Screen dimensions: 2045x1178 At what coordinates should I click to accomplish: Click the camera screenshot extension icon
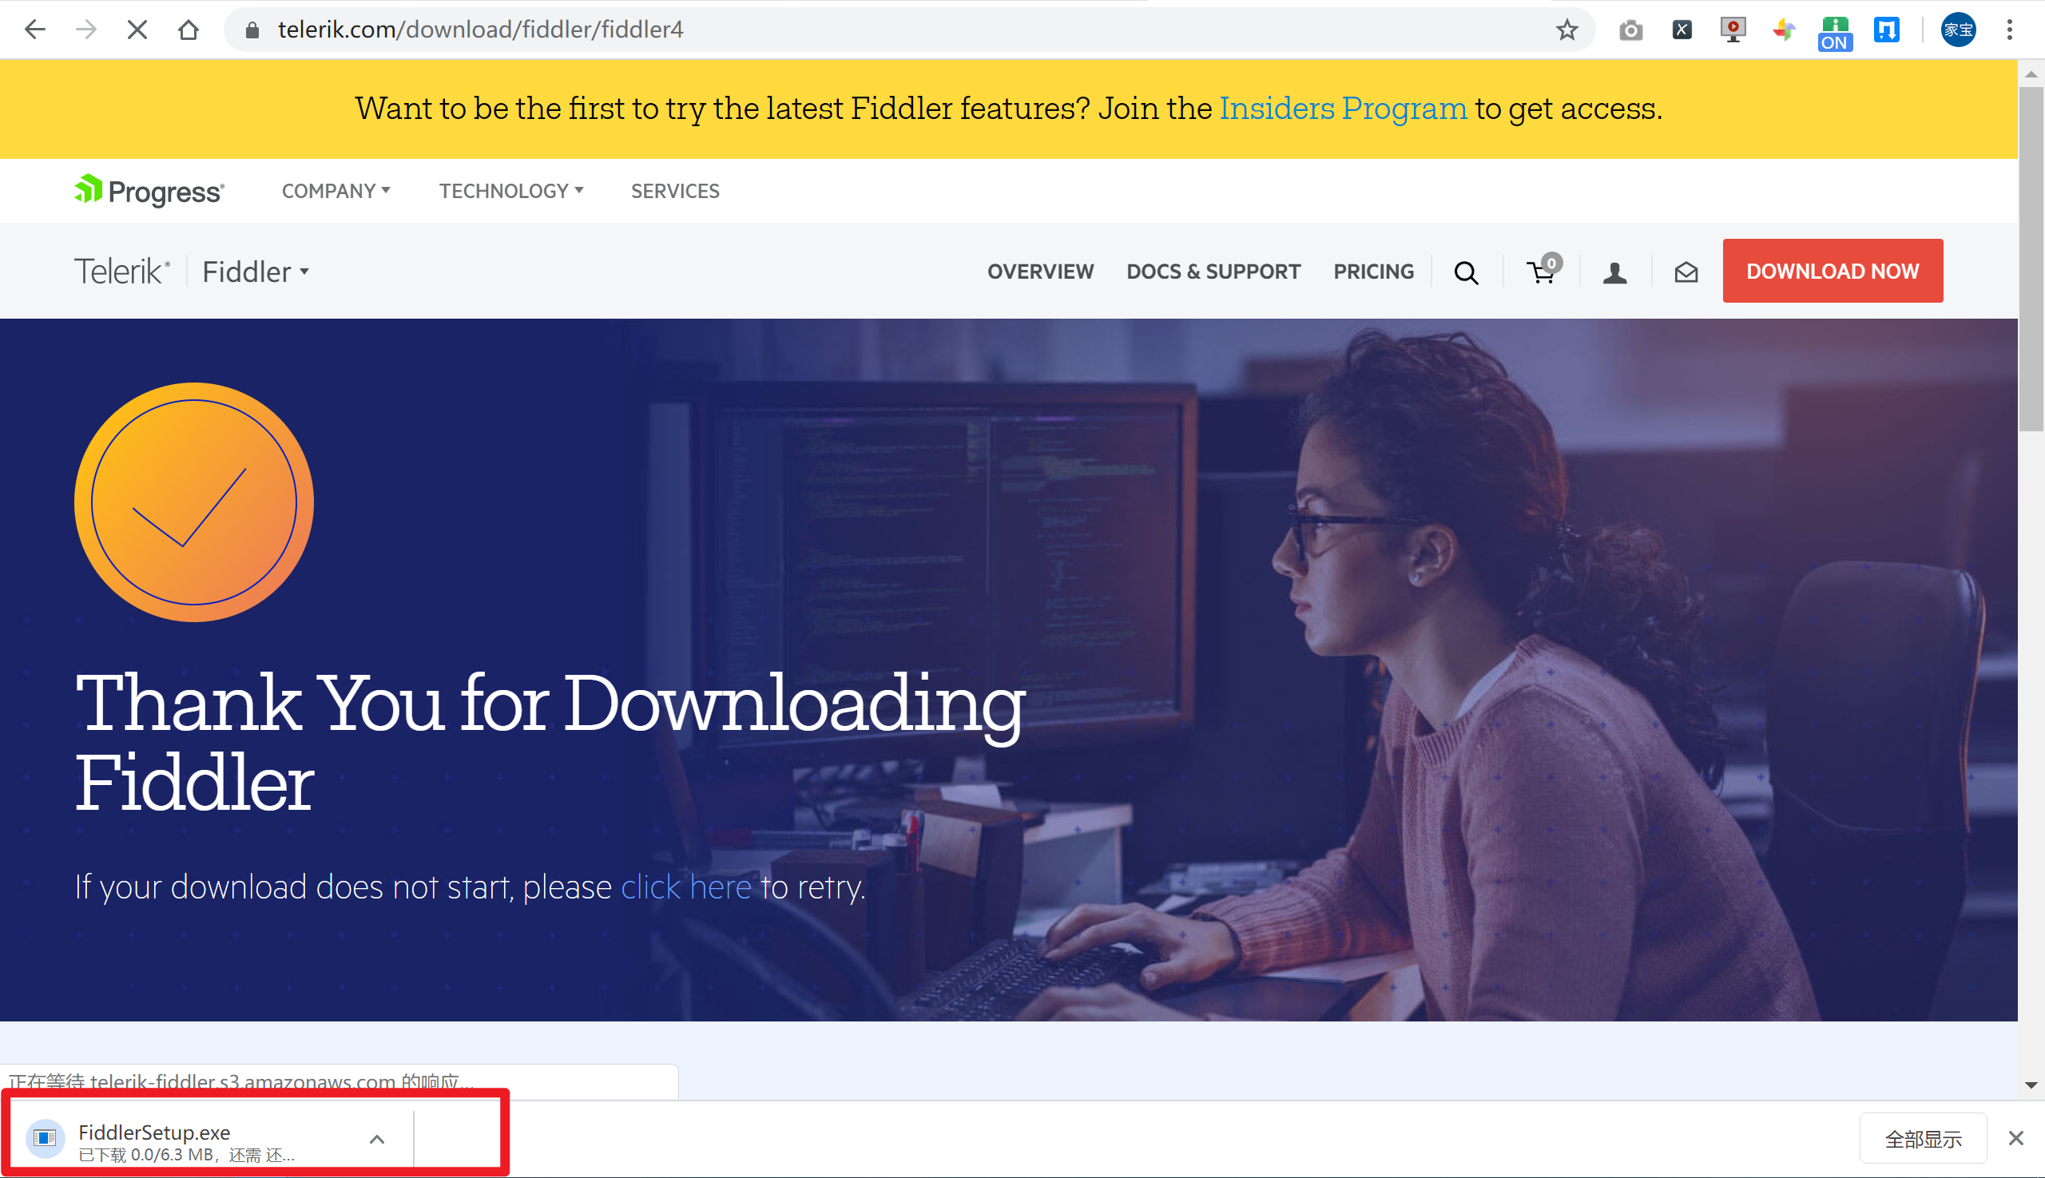coord(1630,30)
